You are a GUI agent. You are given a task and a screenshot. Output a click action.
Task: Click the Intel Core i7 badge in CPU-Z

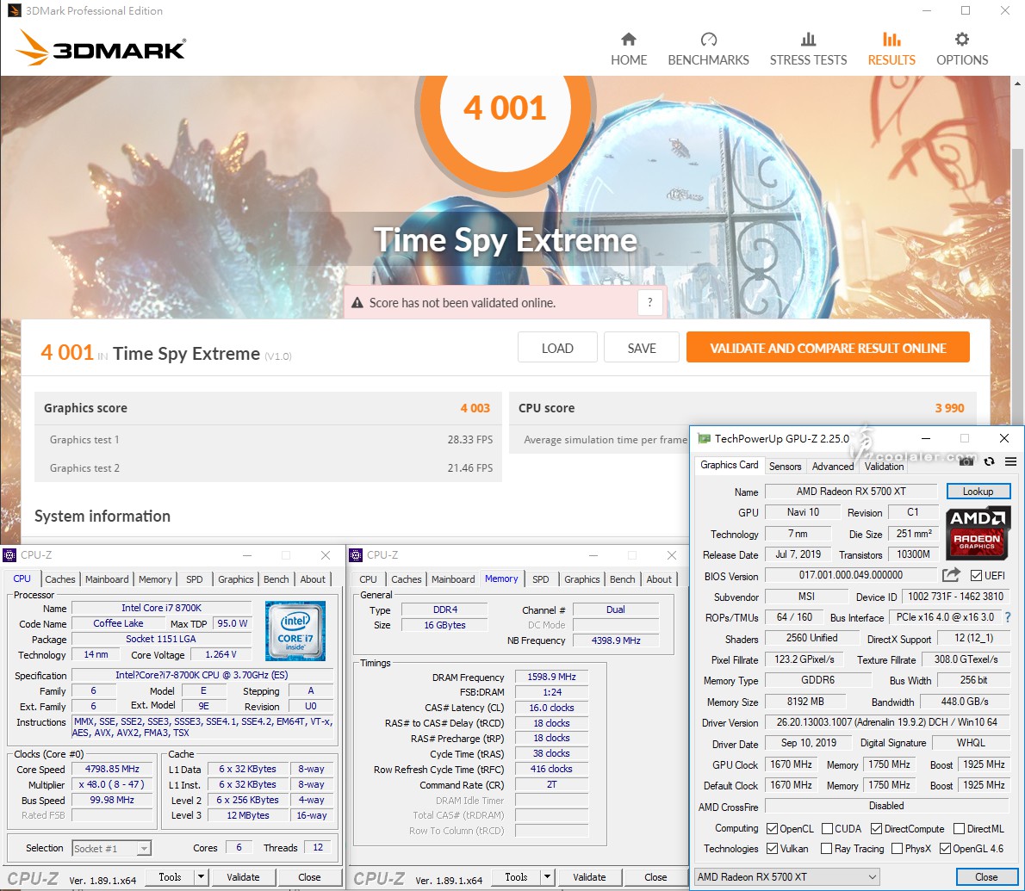[295, 630]
